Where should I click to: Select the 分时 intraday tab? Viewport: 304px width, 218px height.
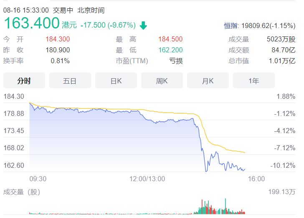(24, 81)
